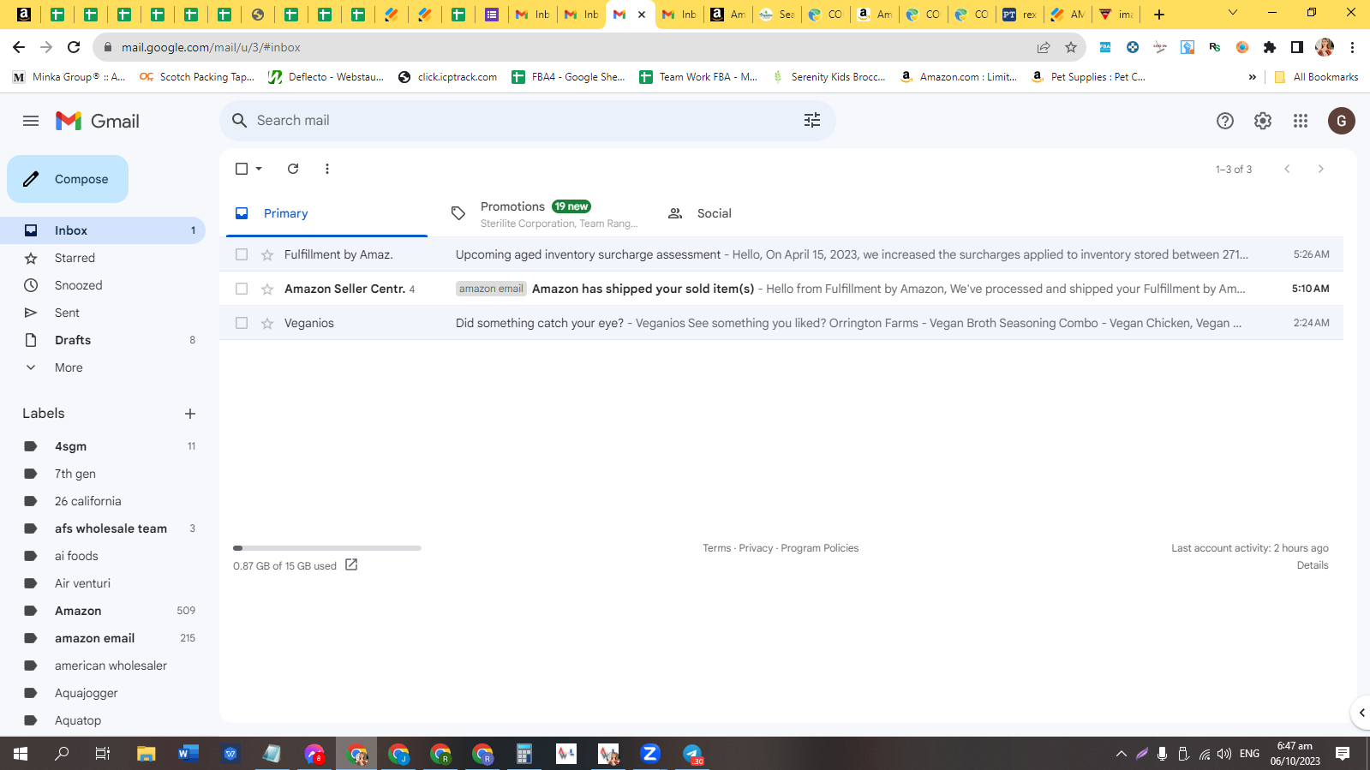Open the Starred folder
The image size is (1370, 770).
103,258
